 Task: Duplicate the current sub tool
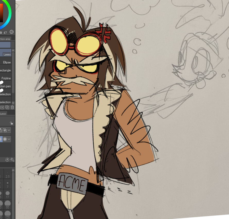7,107
